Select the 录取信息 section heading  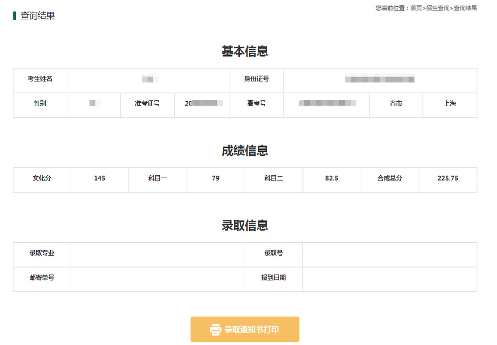point(245,225)
